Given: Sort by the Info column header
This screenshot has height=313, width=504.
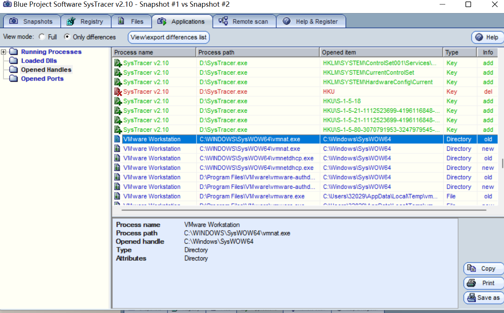Looking at the screenshot, I should [x=488, y=52].
